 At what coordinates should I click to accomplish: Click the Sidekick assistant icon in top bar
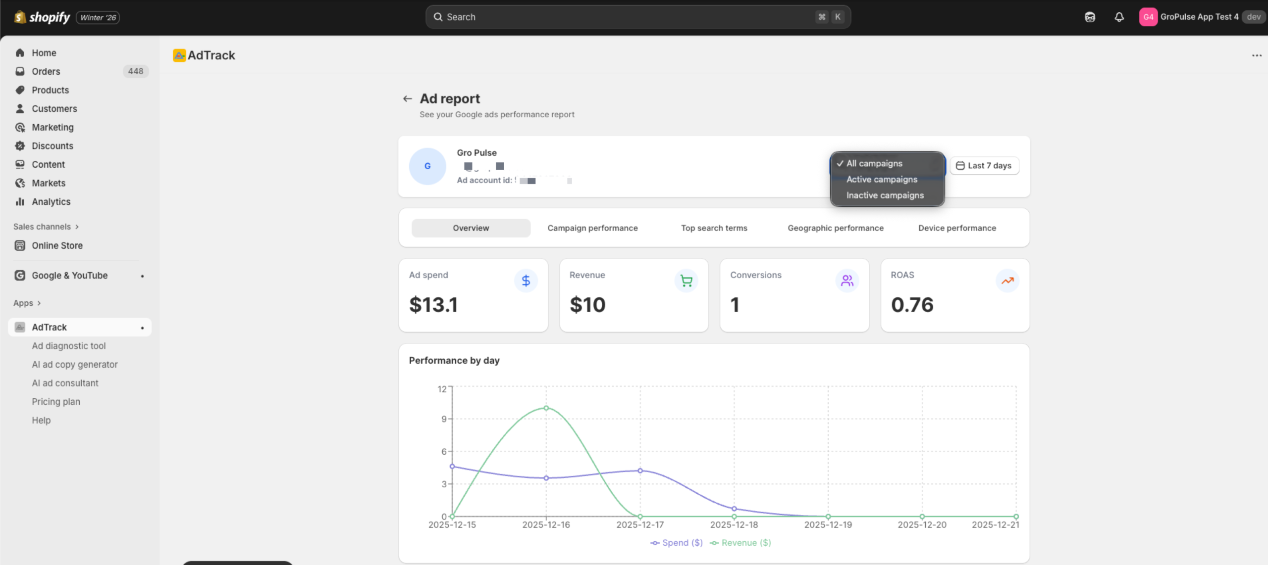click(x=1090, y=17)
